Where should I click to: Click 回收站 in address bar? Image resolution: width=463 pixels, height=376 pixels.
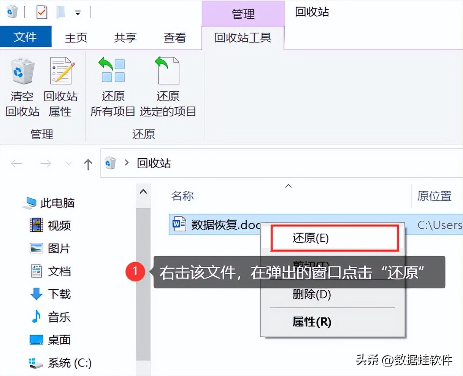(154, 163)
